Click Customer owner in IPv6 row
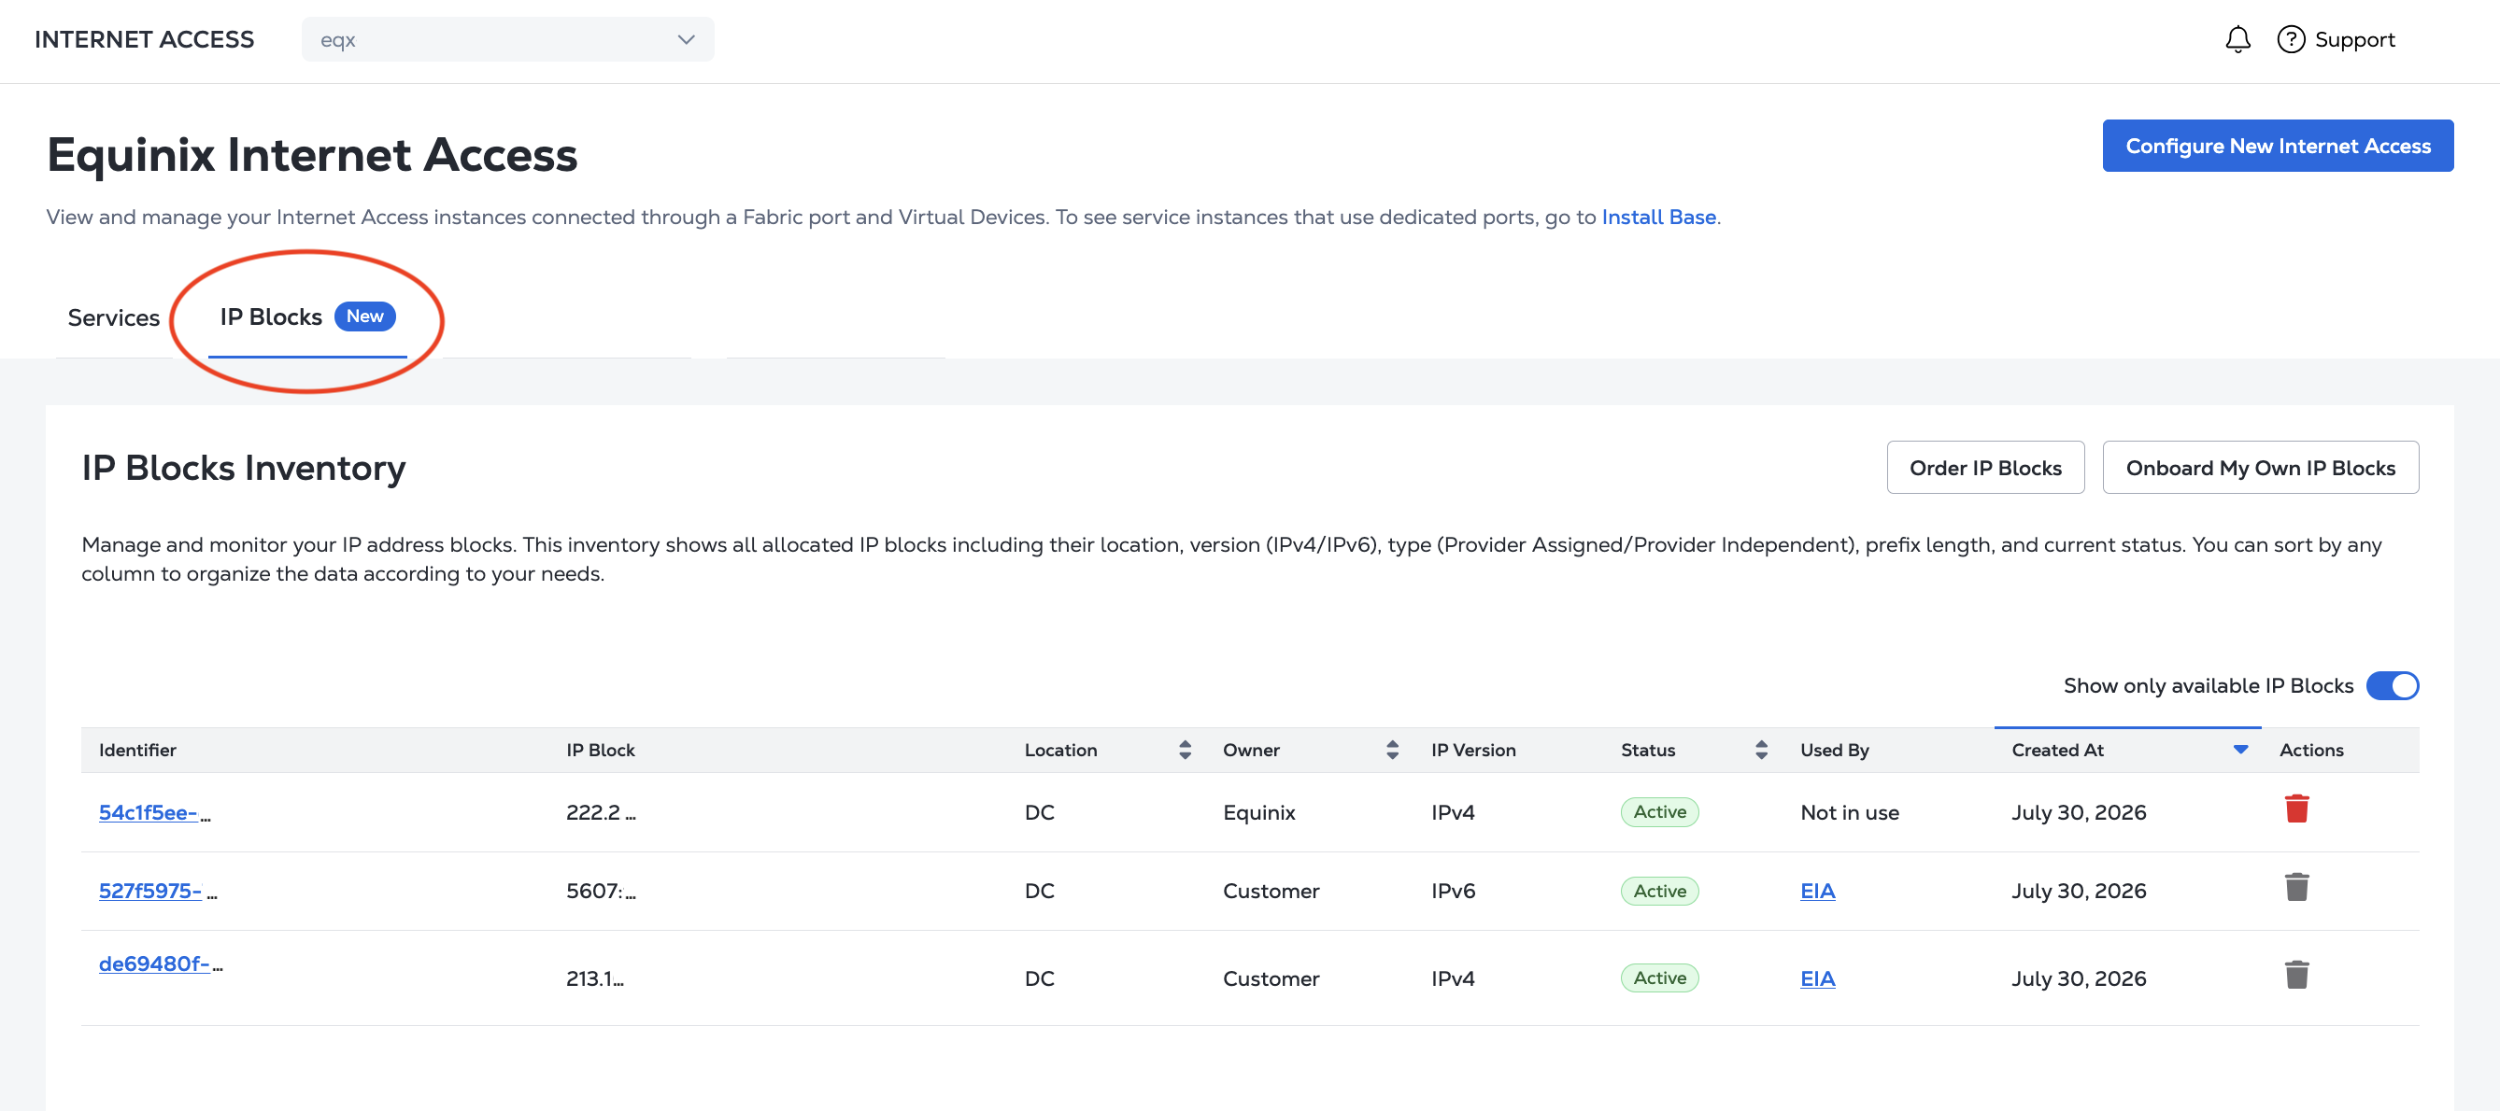 click(x=1271, y=891)
